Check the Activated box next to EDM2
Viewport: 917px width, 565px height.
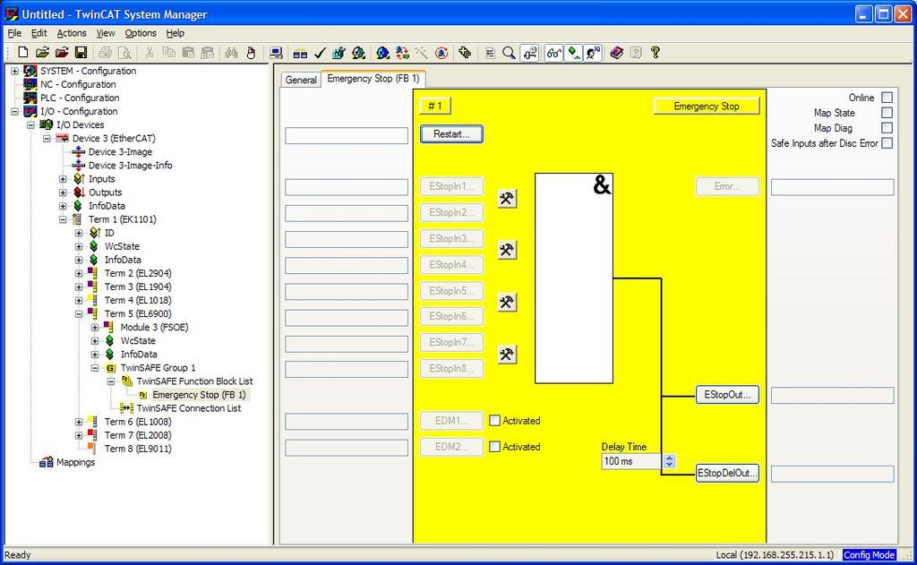point(494,447)
